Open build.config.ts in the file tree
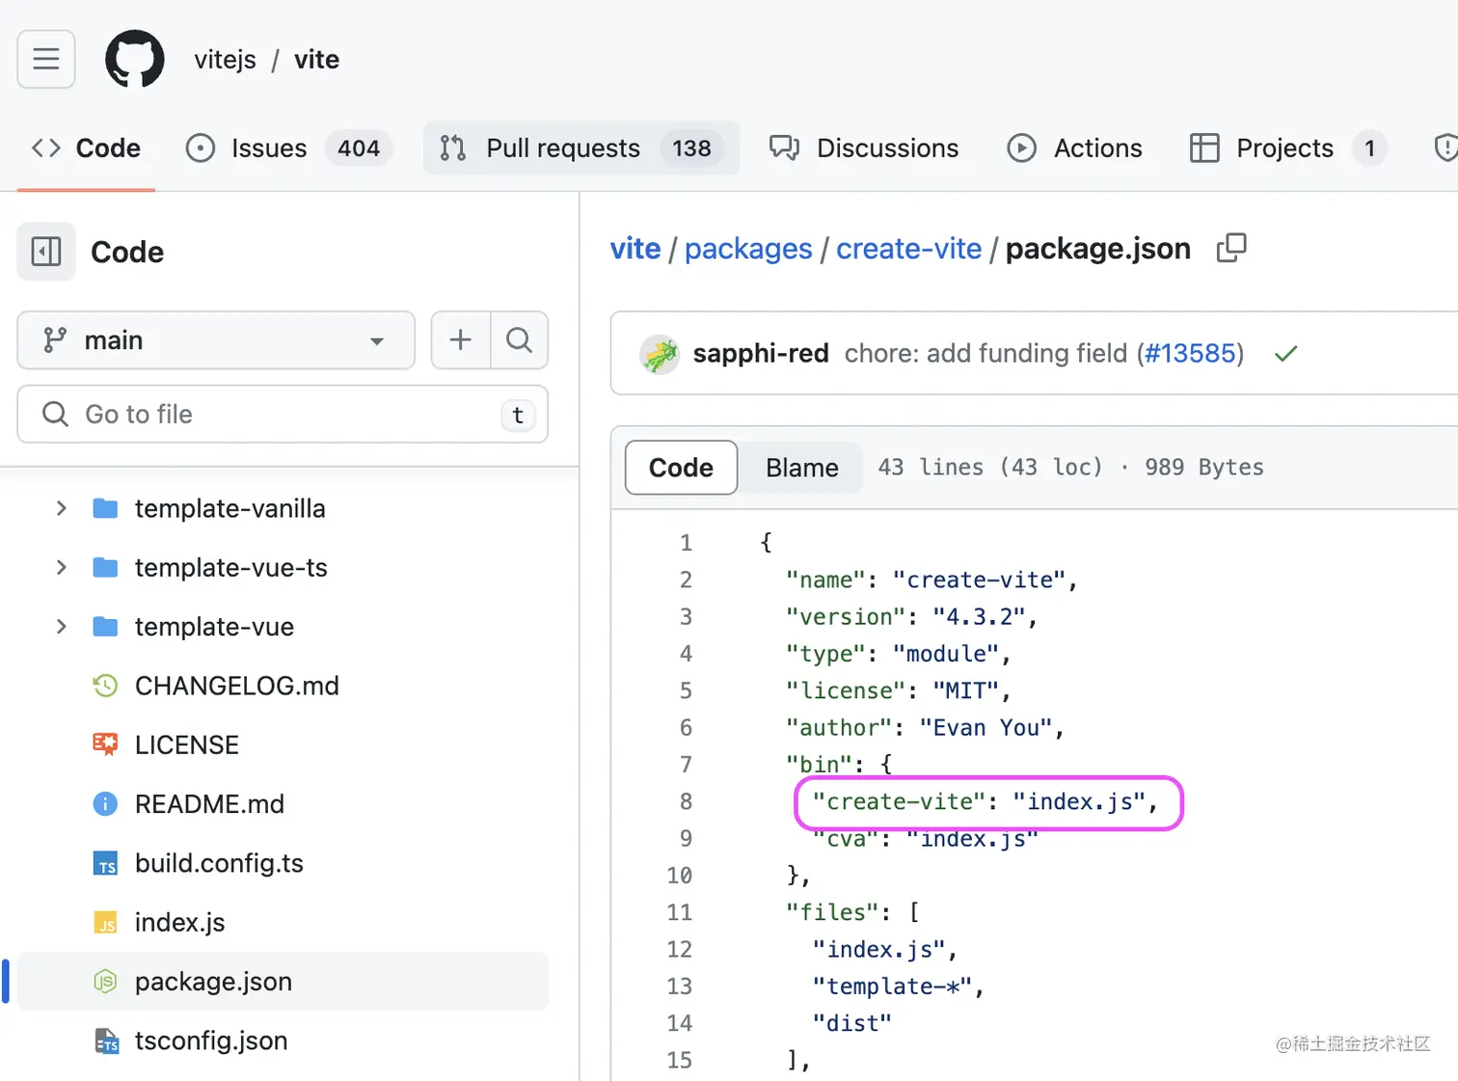The image size is (1458, 1081). (x=219, y=863)
